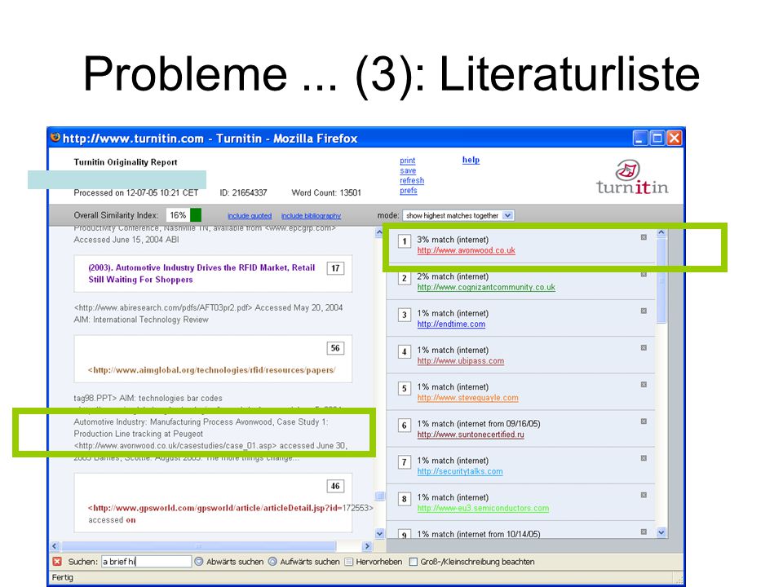Click the source badge 46 in the document pane

[335, 486]
